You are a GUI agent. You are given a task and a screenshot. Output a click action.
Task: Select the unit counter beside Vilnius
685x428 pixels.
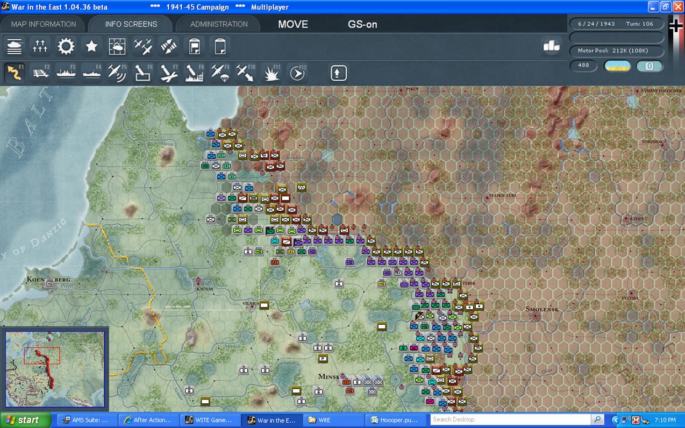pyautogui.click(x=263, y=305)
